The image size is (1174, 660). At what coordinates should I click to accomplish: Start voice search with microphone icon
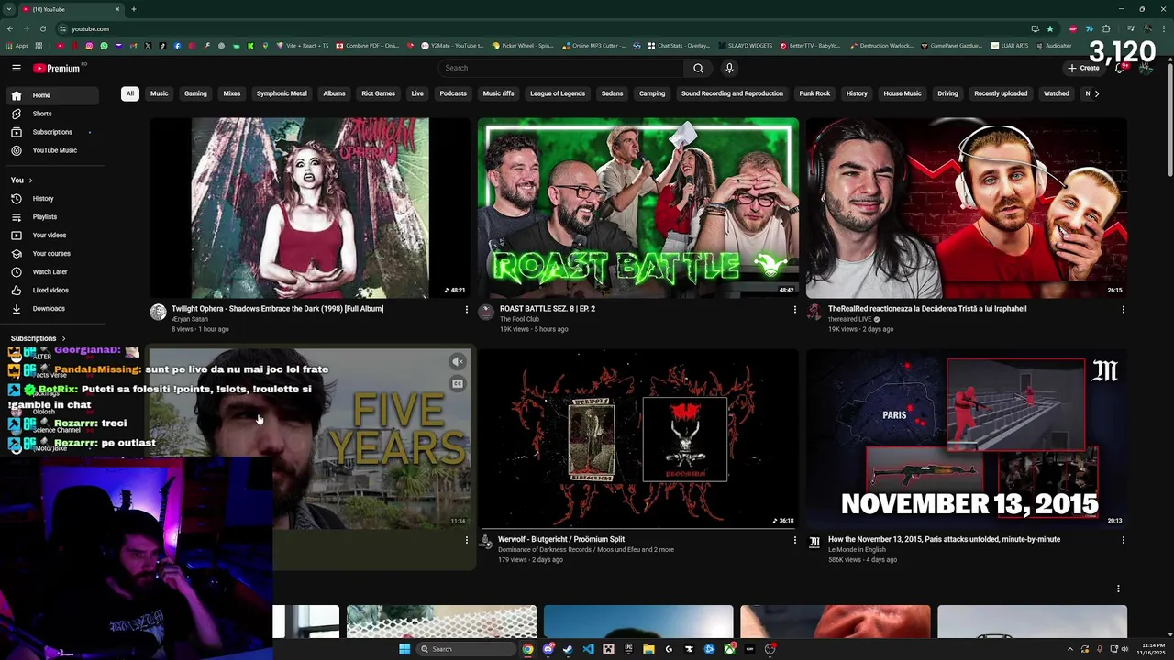(x=729, y=68)
